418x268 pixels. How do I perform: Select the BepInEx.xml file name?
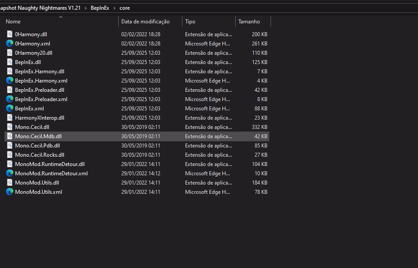click(29, 108)
